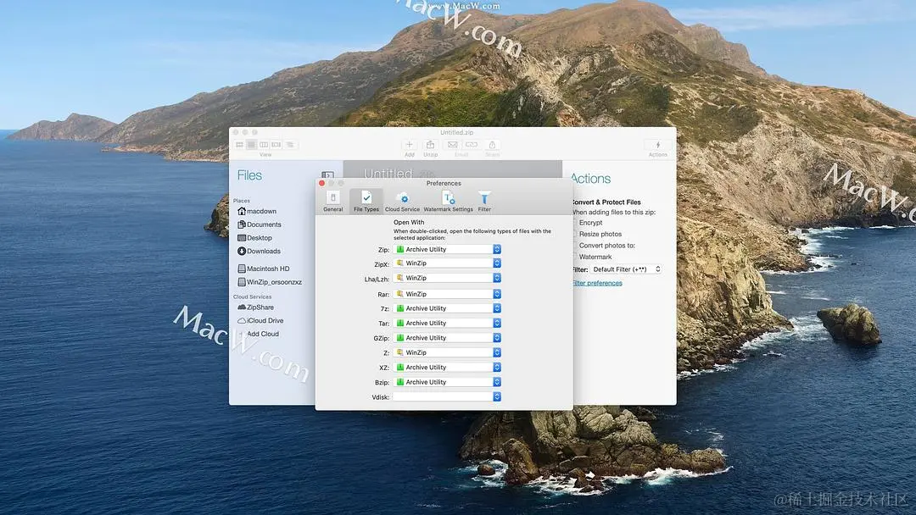Open the GZip application dropdown
916x515 pixels.
click(447, 338)
